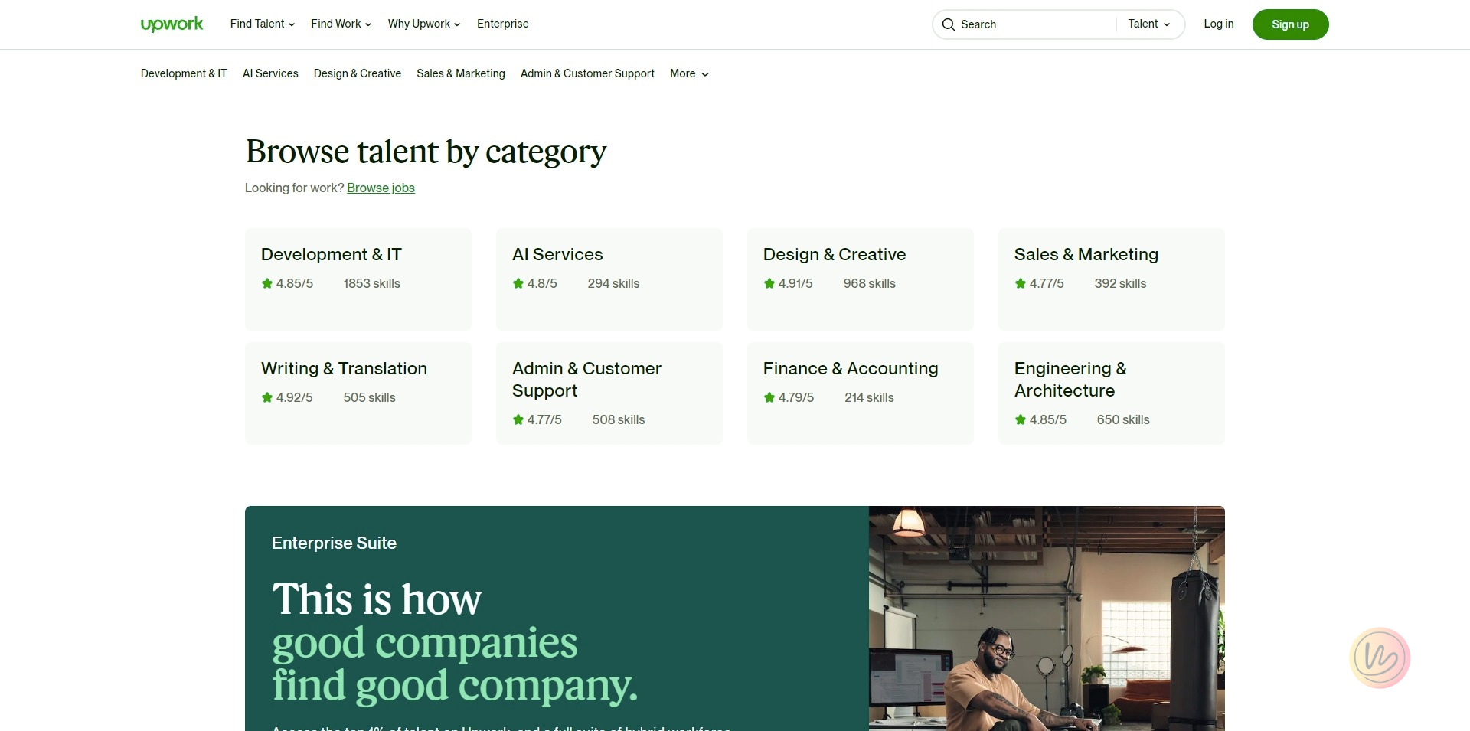Follow the Browse jobs link
This screenshot has width=1470, height=731.
381,188
